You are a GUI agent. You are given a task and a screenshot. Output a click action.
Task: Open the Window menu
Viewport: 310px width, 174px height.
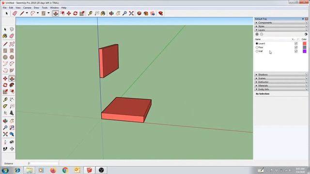(x=54, y=8)
